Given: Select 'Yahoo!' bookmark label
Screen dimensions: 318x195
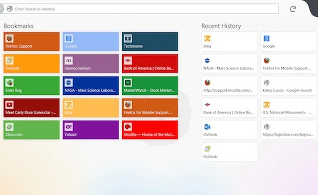Looking at the screenshot, I should pos(70,134).
